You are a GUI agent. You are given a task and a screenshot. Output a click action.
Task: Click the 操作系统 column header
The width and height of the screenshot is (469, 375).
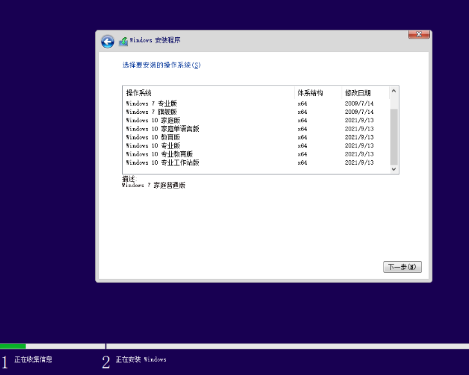[209, 93]
